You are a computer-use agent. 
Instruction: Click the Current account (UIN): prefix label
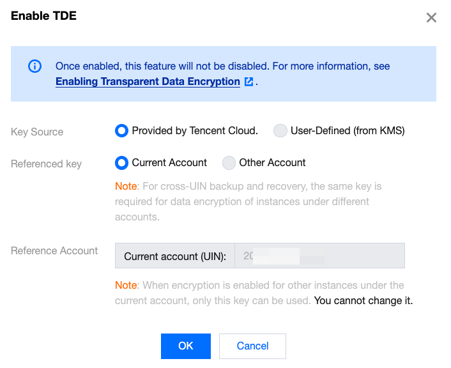point(175,256)
